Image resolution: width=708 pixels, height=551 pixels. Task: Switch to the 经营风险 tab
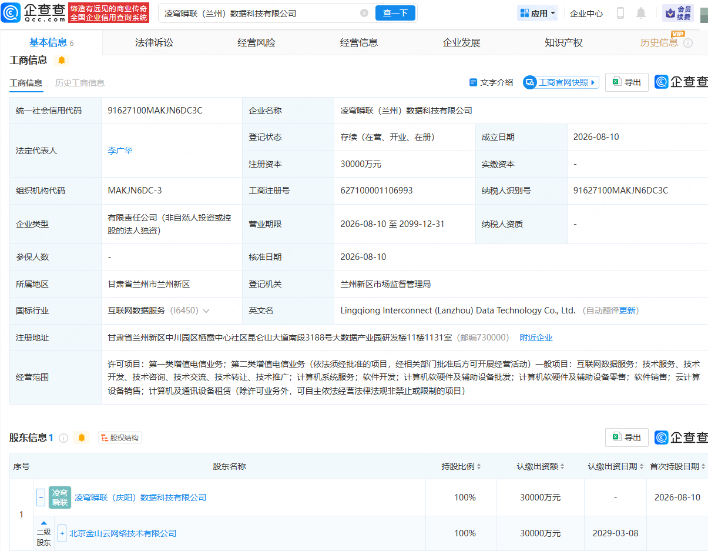(x=256, y=42)
